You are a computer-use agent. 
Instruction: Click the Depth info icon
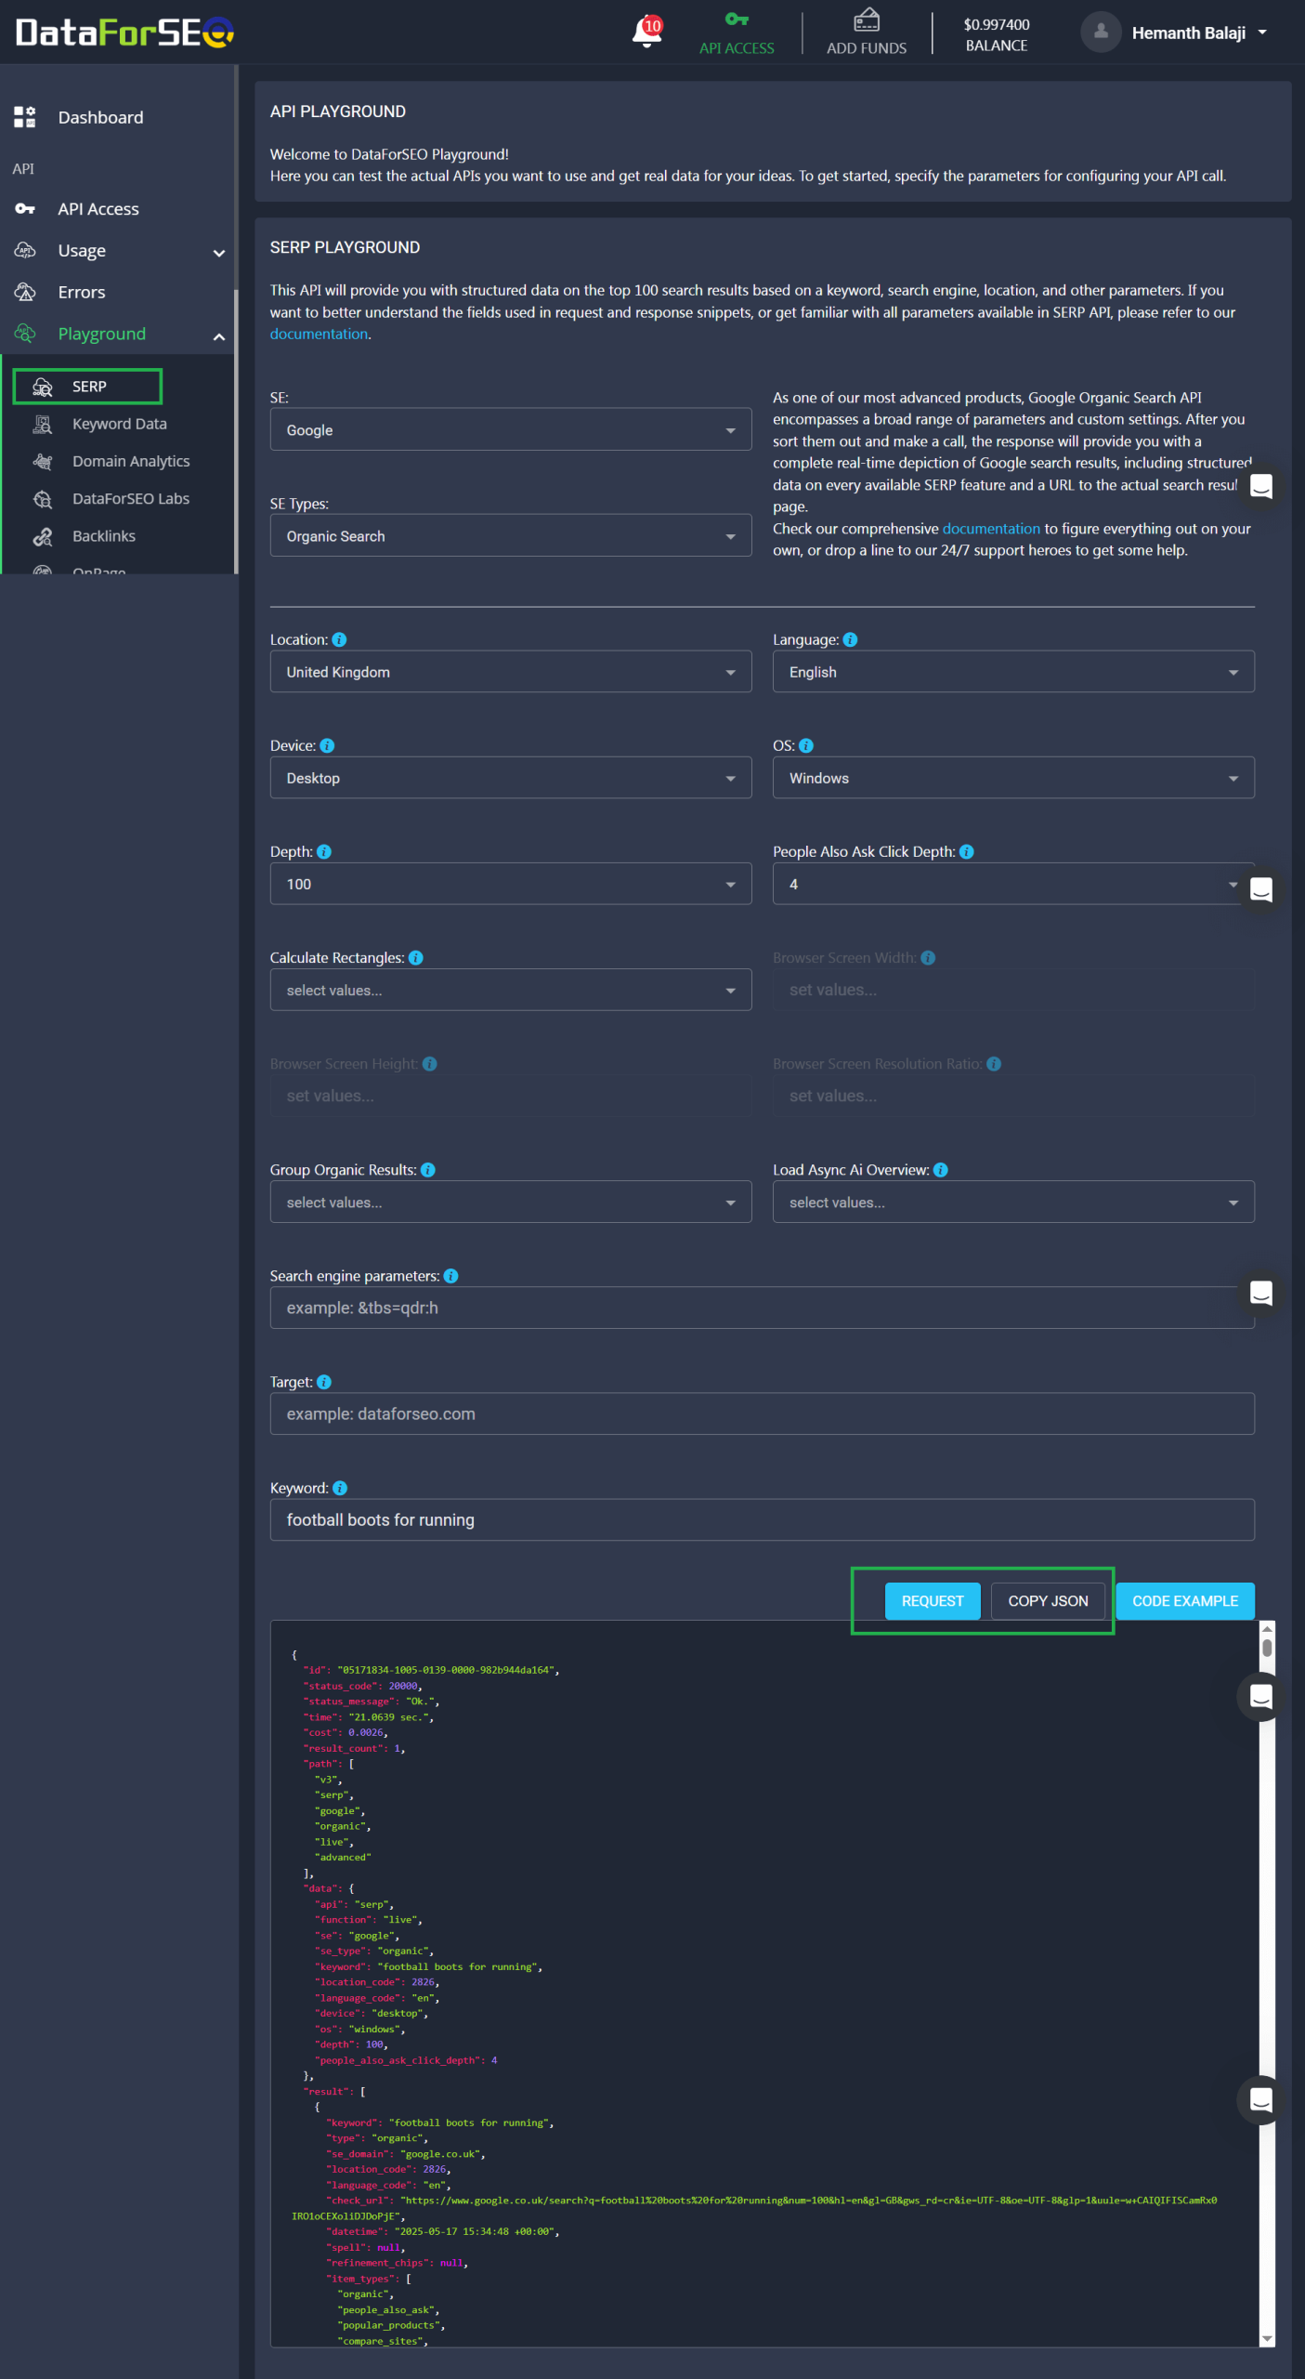[324, 851]
